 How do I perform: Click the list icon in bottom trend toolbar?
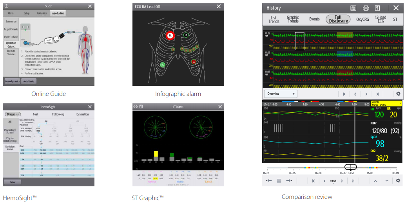pos(279,181)
